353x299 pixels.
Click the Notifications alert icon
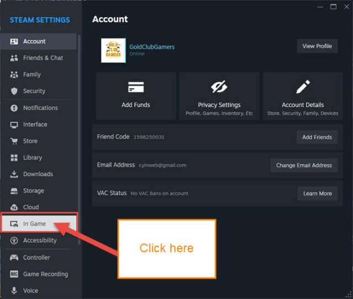pyautogui.click(x=14, y=108)
